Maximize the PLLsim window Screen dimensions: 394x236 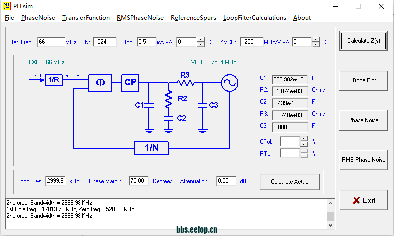pos(358,6)
